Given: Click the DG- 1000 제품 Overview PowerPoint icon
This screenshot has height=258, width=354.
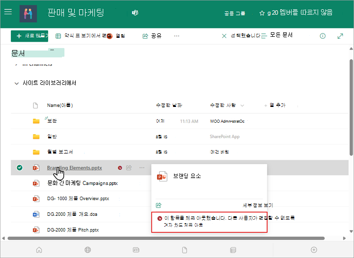Looking at the screenshot, I should pos(36,199).
